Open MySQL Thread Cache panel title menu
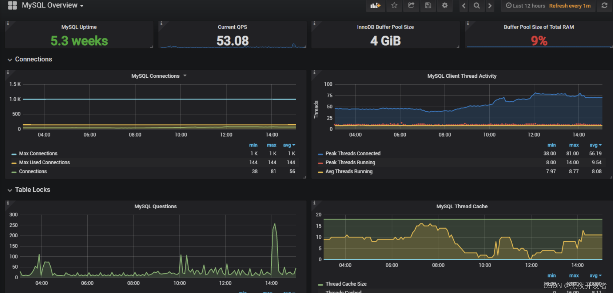Screen dimensions: 613x293 pyautogui.click(x=462, y=206)
